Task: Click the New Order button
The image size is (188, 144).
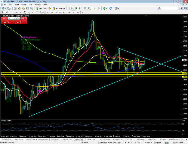Action: (42, 8)
